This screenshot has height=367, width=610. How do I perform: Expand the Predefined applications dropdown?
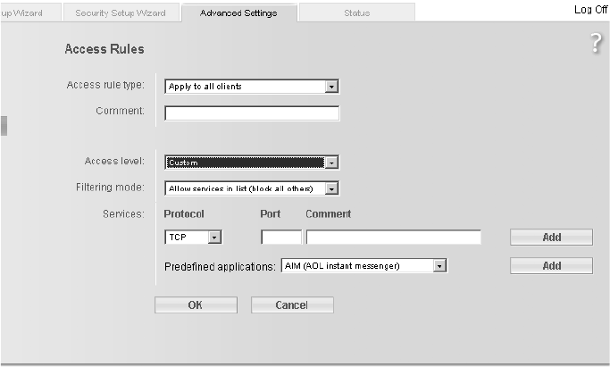(364, 266)
